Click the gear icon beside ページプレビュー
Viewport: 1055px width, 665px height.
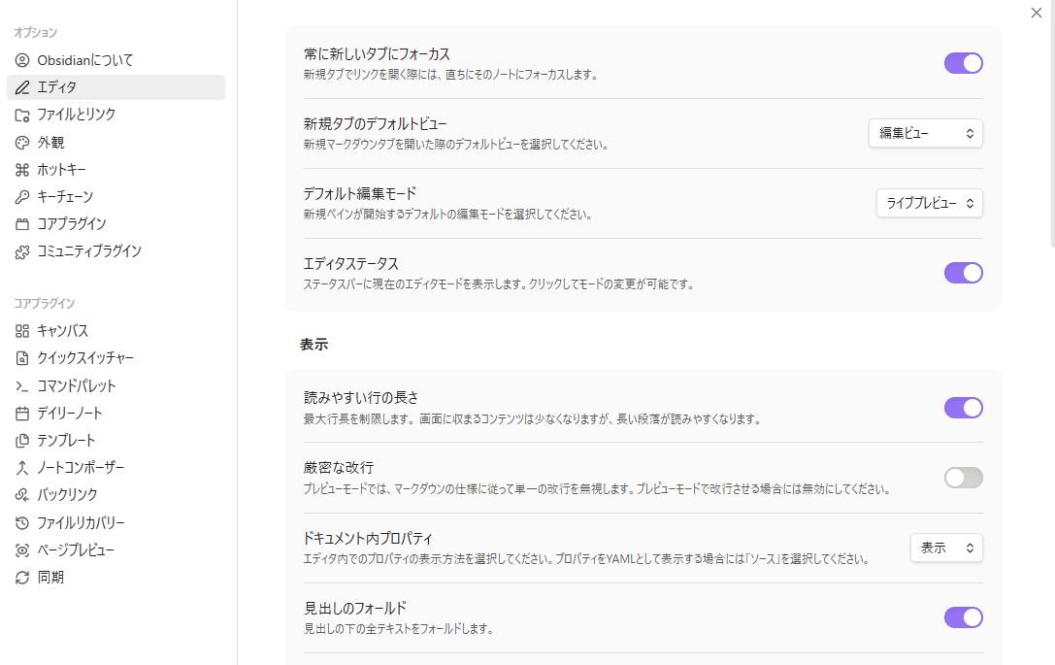21,549
